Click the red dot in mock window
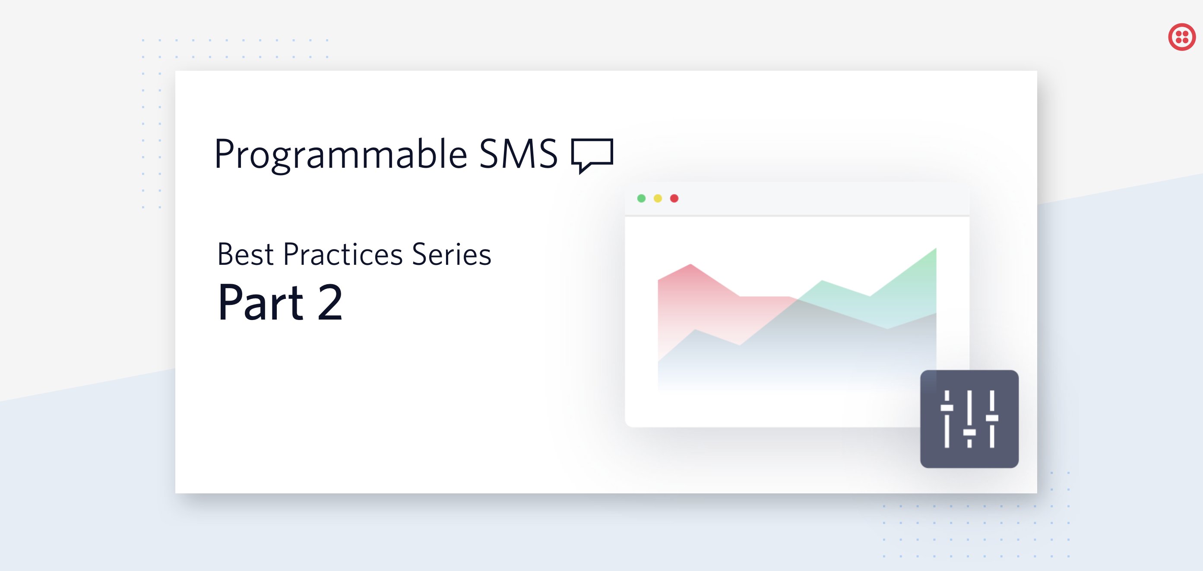Image resolution: width=1203 pixels, height=571 pixels. click(x=674, y=198)
